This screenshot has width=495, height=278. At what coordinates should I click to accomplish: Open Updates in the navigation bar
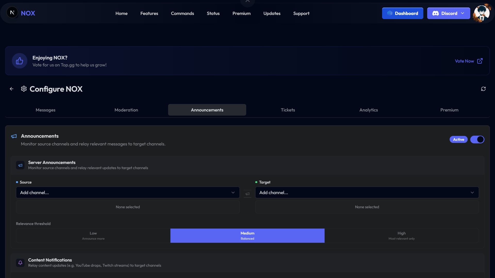[272, 13]
